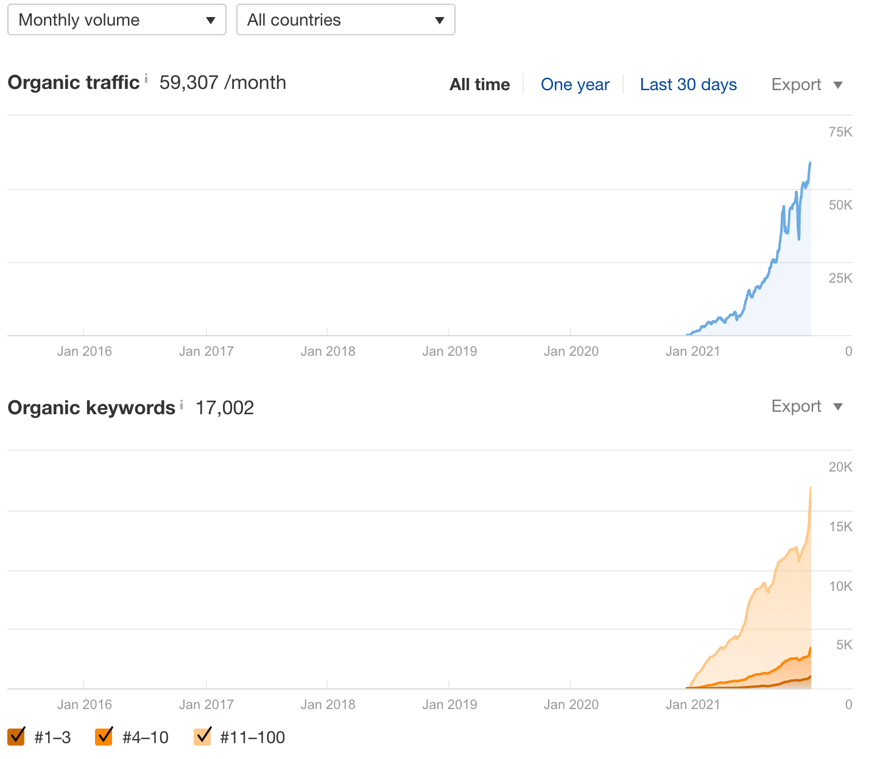The image size is (877, 759).
Task: Open the Monthly volume dropdown
Action: (x=117, y=19)
